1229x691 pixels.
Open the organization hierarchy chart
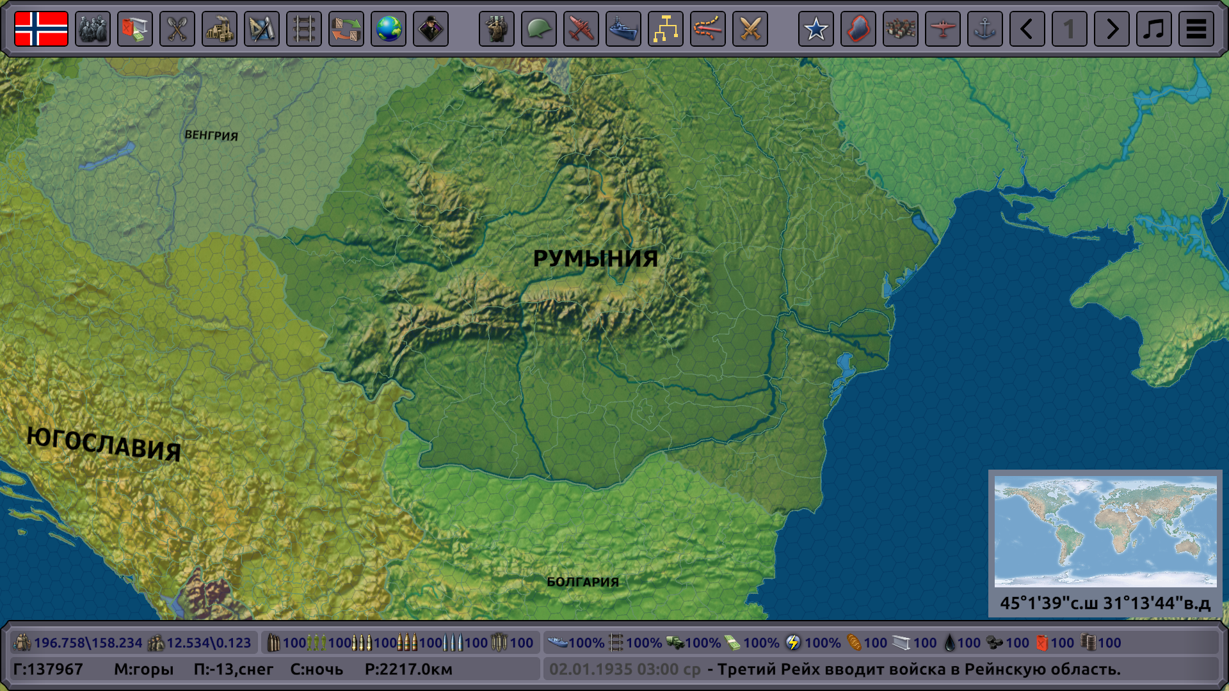tap(665, 29)
